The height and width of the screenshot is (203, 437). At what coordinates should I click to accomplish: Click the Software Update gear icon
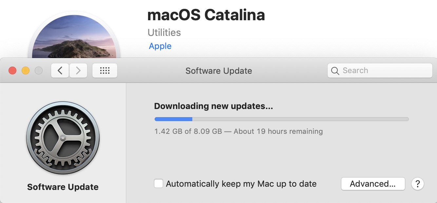pos(63,138)
